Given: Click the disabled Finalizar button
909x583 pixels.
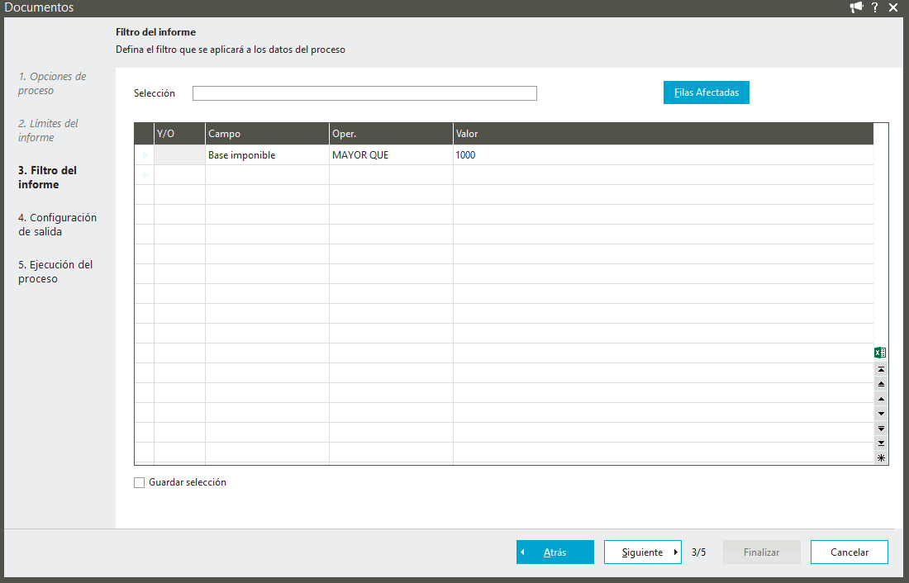Looking at the screenshot, I should 762,552.
